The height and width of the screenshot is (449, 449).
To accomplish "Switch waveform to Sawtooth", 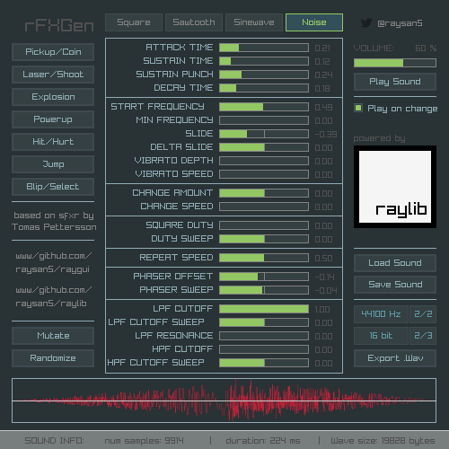I will (194, 22).
